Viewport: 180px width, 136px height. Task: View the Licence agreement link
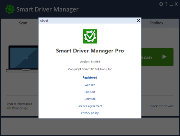point(90,106)
